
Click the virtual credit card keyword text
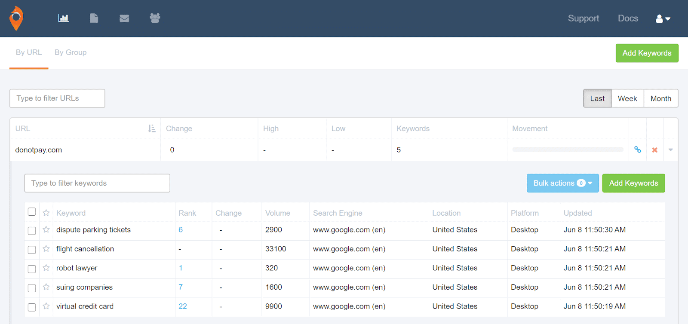pyautogui.click(x=85, y=306)
